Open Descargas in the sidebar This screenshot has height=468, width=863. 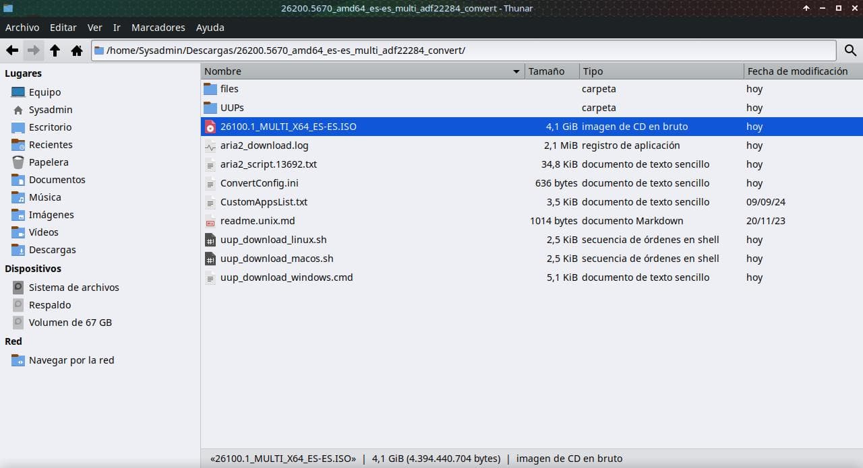52,250
